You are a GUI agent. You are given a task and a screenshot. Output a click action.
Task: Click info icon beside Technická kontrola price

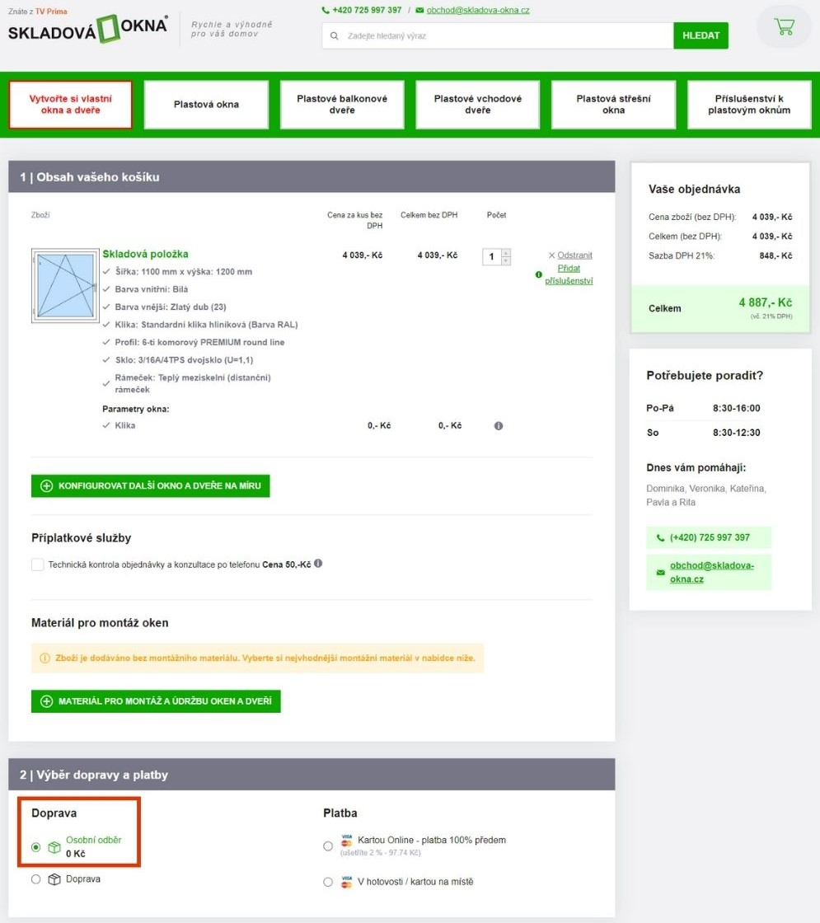click(318, 564)
